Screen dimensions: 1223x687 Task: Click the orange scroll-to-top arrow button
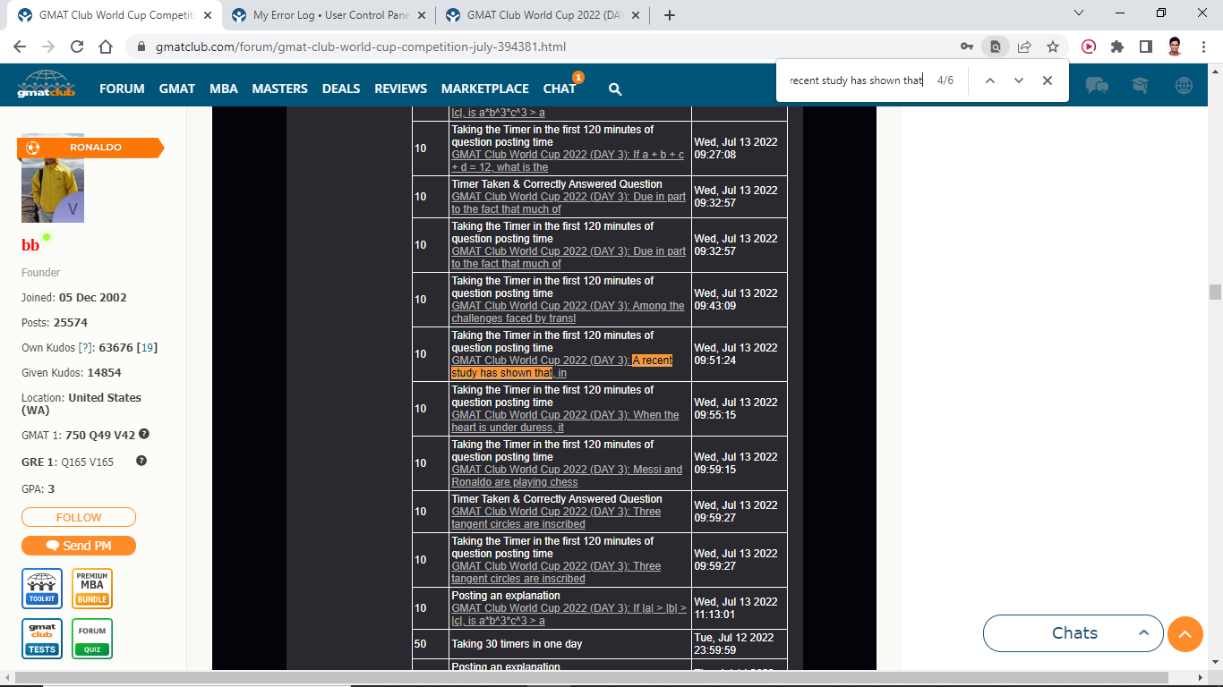click(1185, 633)
